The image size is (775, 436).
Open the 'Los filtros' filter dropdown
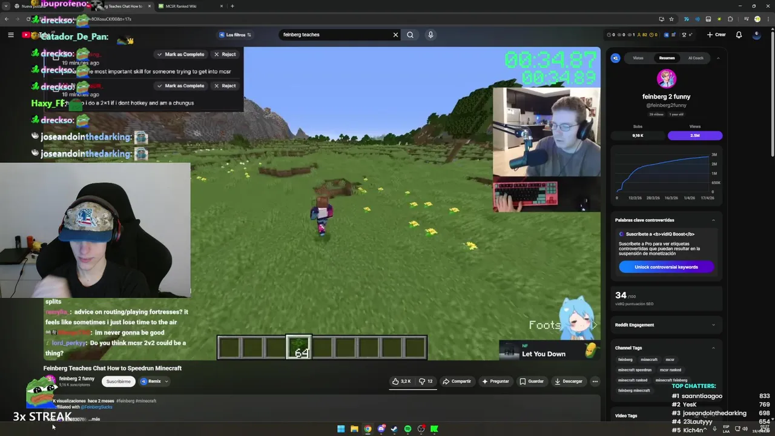(x=235, y=35)
